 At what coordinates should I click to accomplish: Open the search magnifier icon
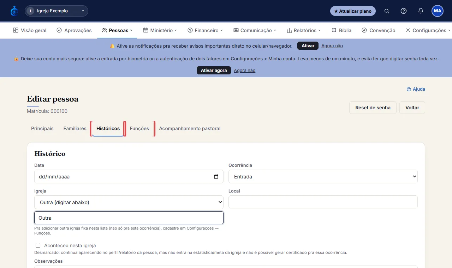pos(387,11)
